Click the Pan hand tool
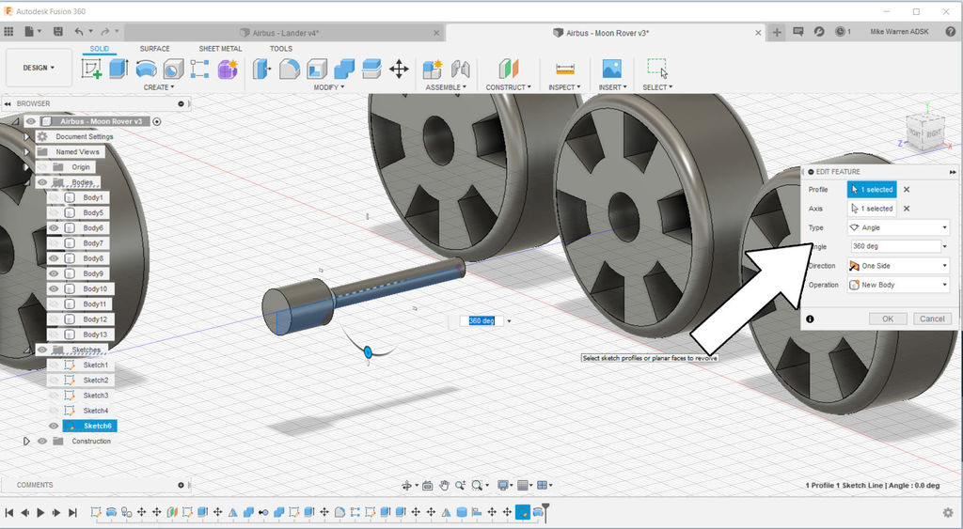963x529 pixels. [444, 486]
